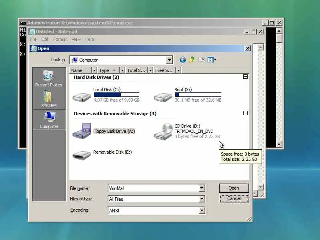Click '0 bytes free of 2.25 GB' text

(197, 136)
